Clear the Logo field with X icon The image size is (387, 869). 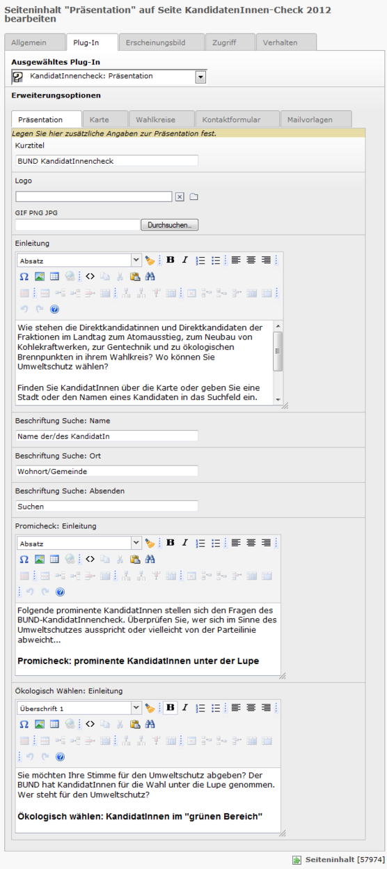click(180, 197)
